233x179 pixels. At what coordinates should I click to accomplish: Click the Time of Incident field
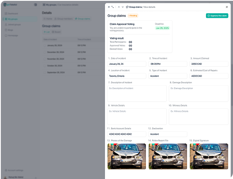point(168,64)
